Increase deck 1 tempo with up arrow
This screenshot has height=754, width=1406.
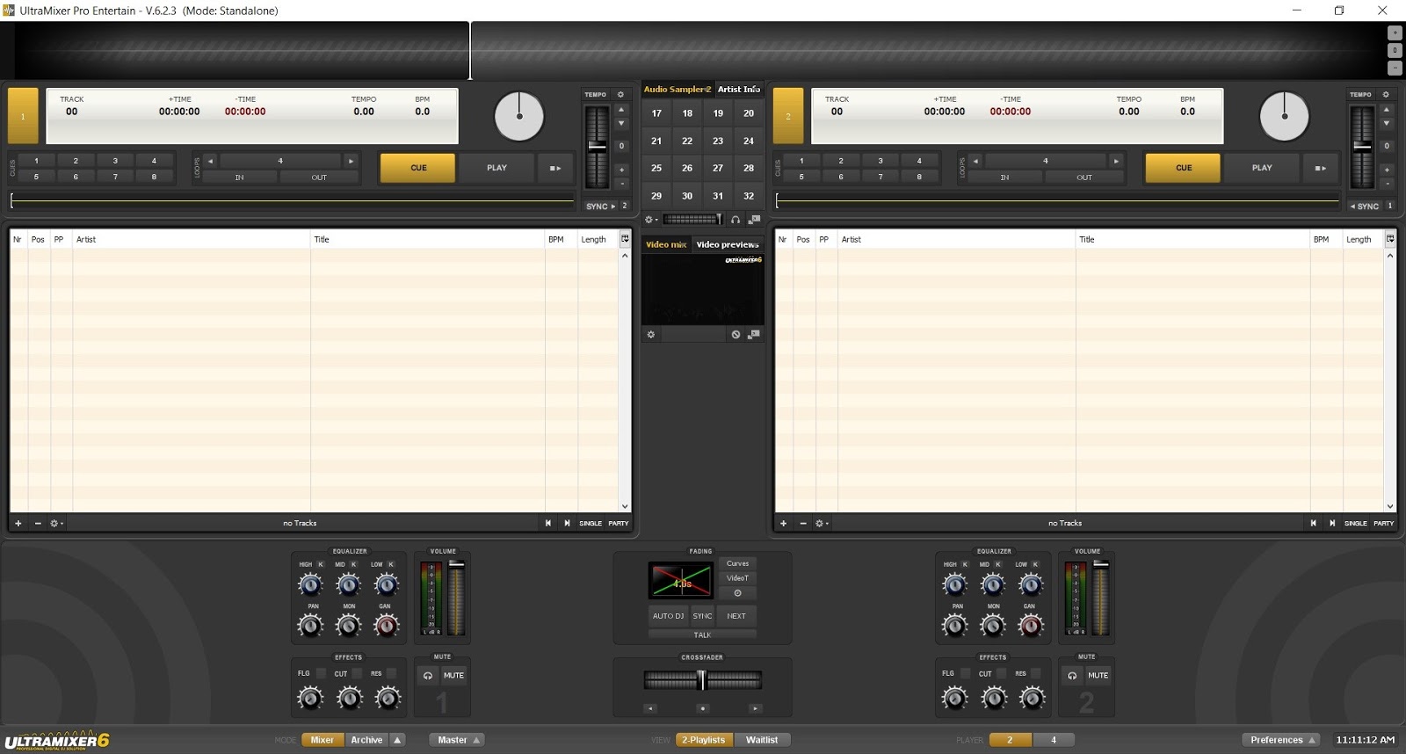click(x=621, y=110)
